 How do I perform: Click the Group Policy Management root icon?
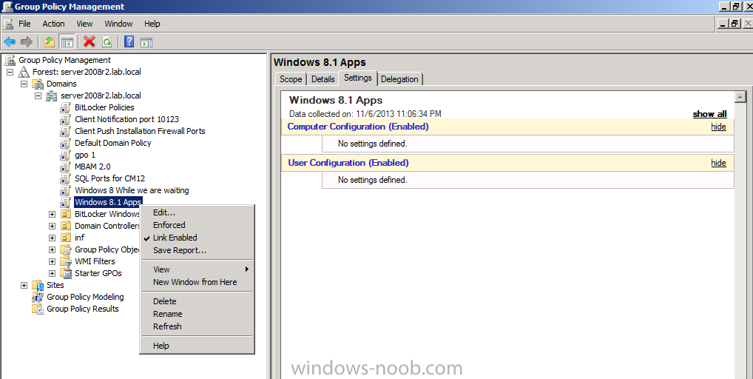[10, 60]
